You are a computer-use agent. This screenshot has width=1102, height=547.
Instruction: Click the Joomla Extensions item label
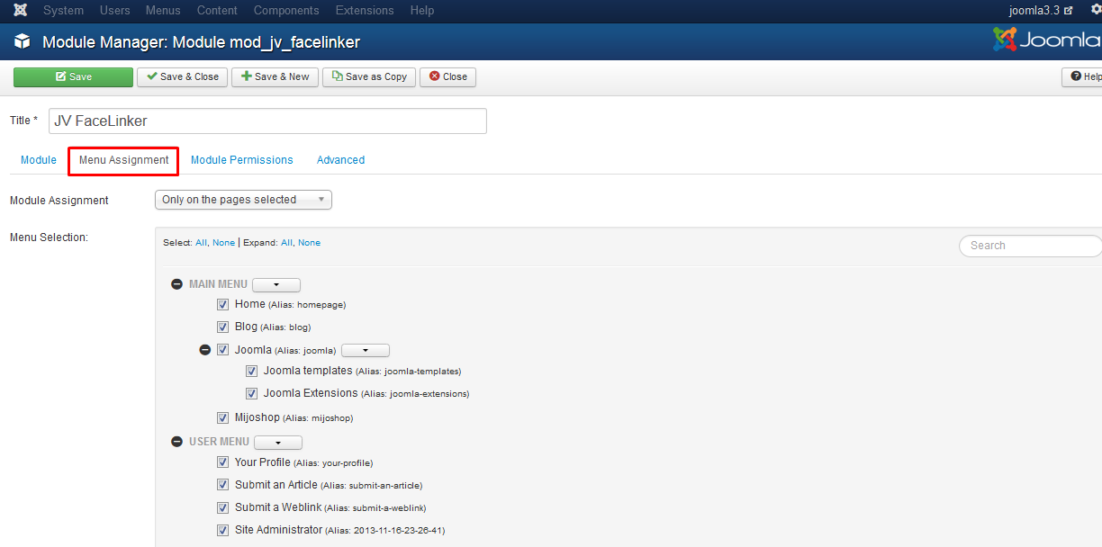[x=311, y=393]
